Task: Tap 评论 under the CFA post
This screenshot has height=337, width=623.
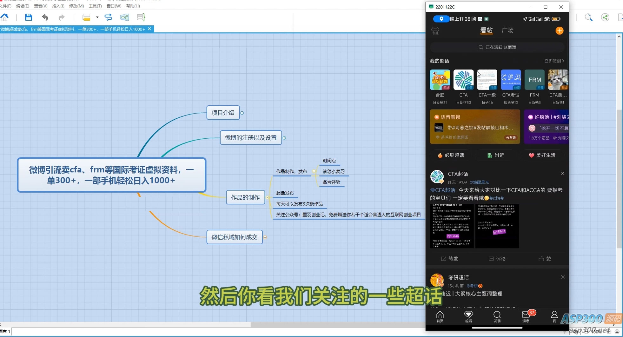Action: [x=497, y=259]
